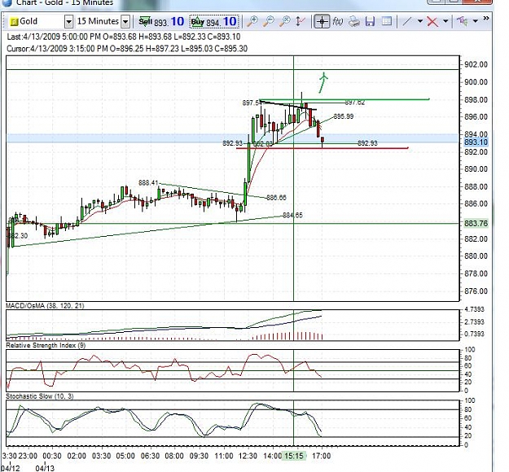Click the chart window title bar icon
This screenshot has width=509, height=472.
coord(7,2)
